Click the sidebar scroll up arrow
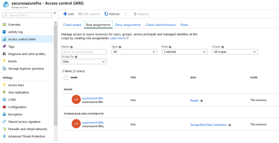This screenshot has height=143, width=279. [x=56, y=23]
